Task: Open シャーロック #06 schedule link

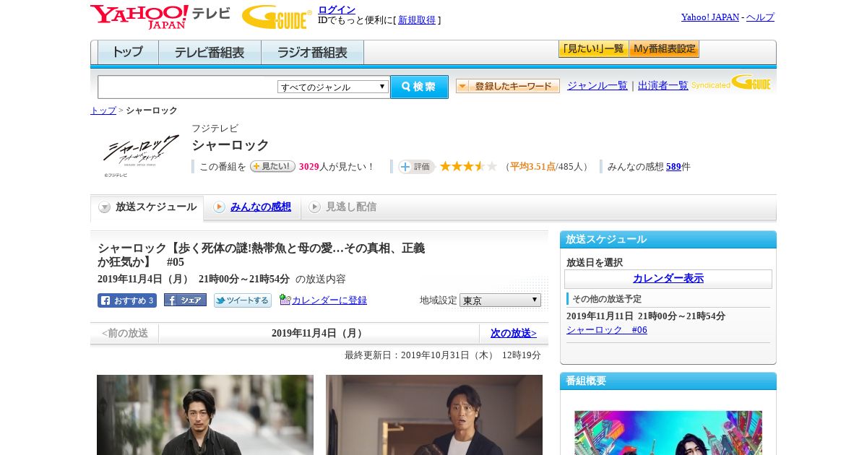Action: coord(607,330)
